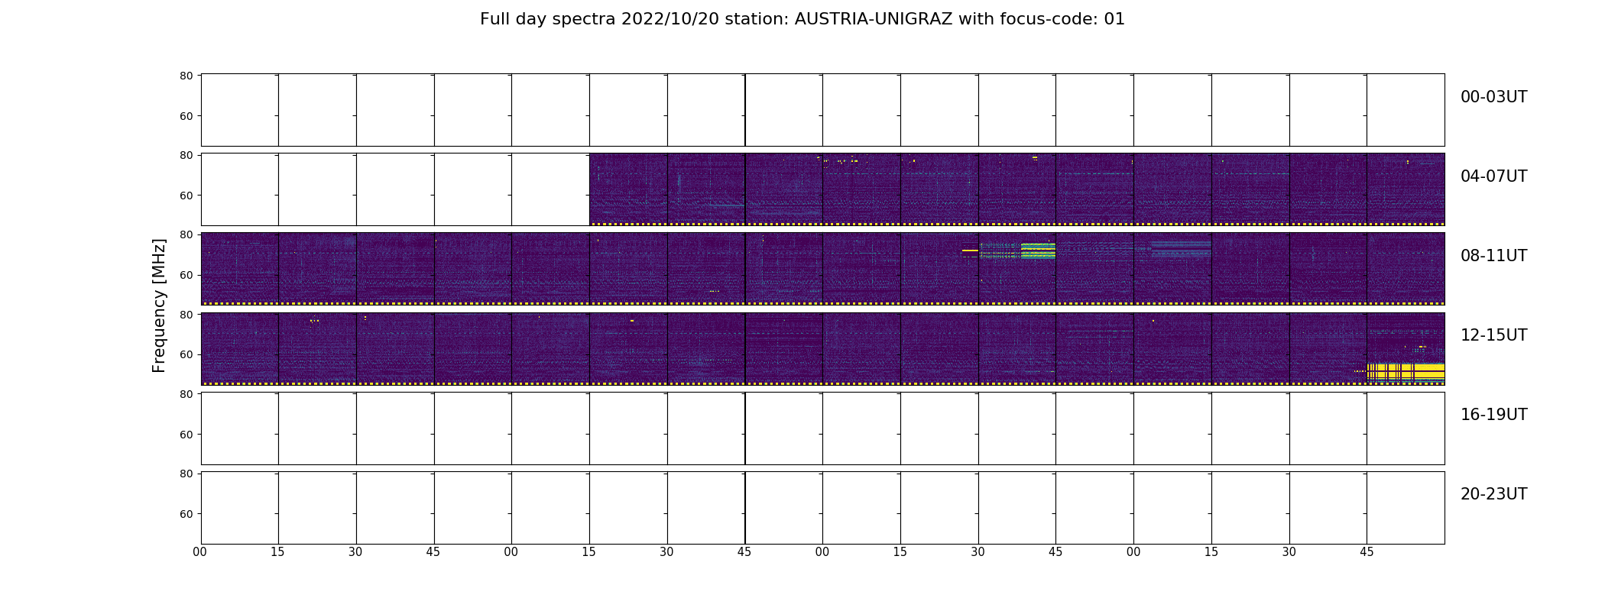Click the 60 tick label of the 08-11UT row
This screenshot has height=611, width=1605.
186,275
